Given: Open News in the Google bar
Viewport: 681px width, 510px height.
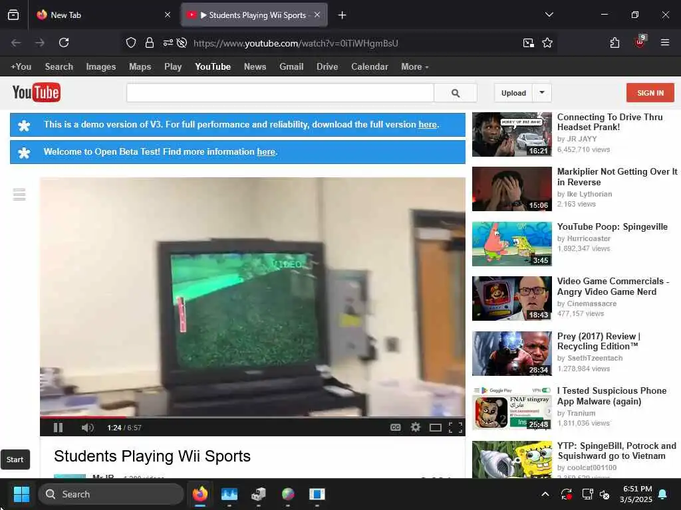Looking at the screenshot, I should [255, 67].
